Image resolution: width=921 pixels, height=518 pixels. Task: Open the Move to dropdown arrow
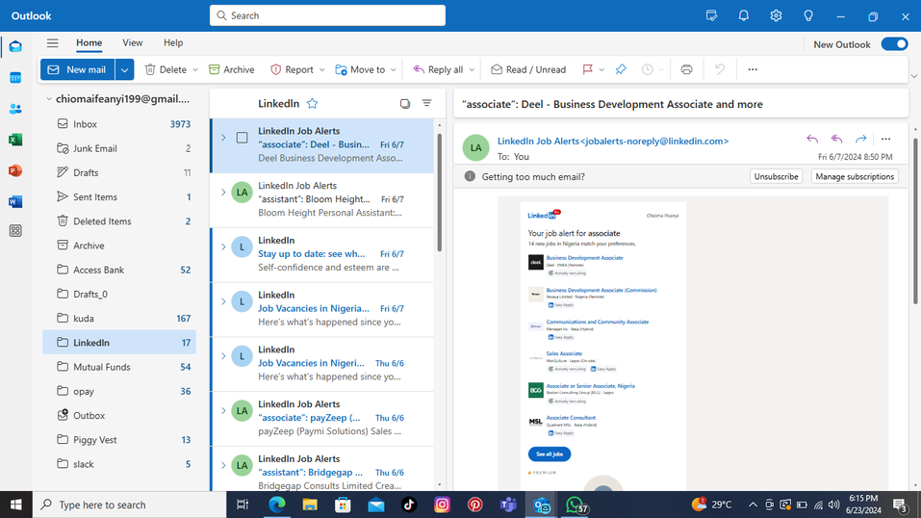pos(393,70)
